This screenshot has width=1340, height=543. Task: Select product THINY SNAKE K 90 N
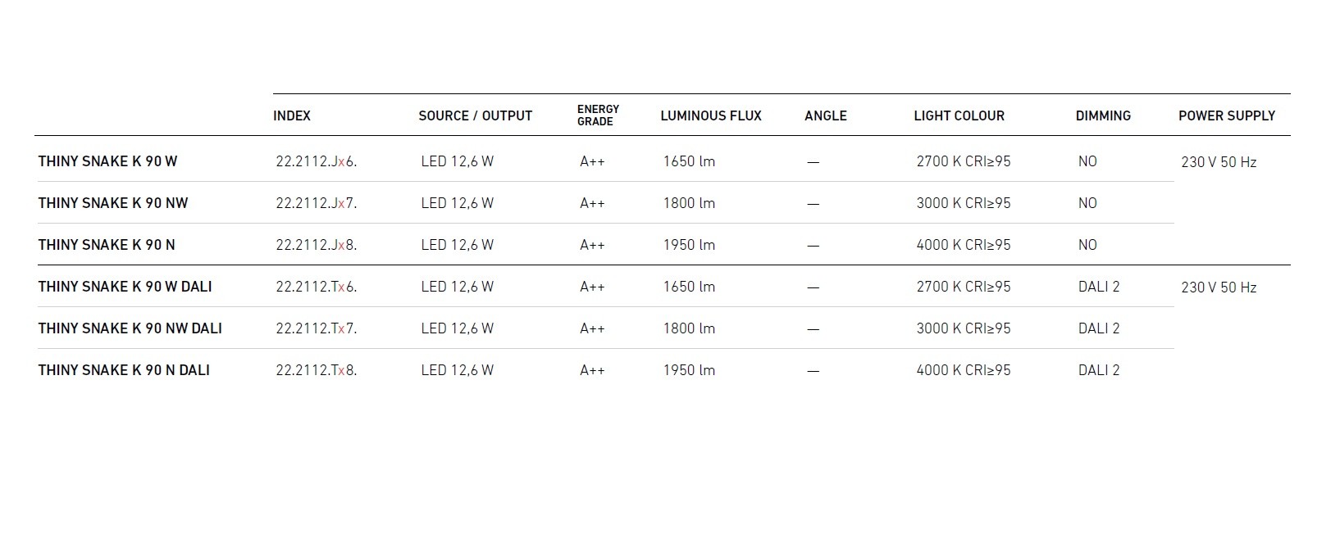(x=107, y=245)
